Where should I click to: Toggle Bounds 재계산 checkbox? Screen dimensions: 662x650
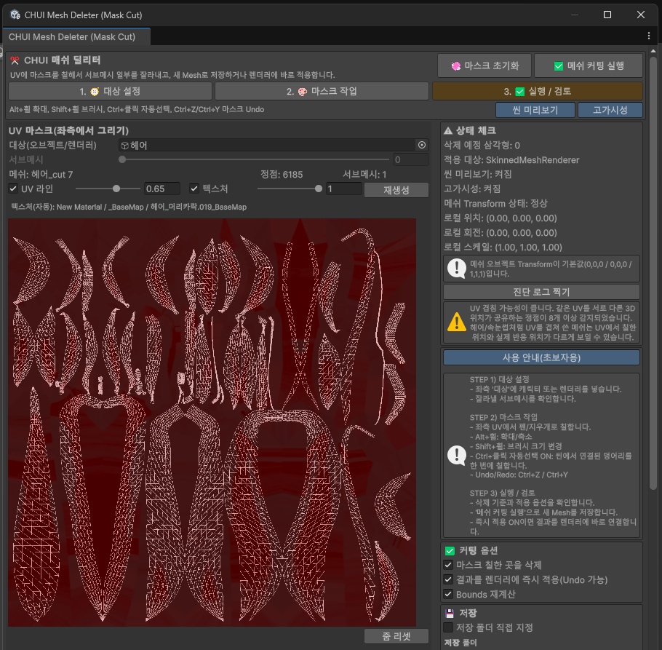pyautogui.click(x=448, y=594)
